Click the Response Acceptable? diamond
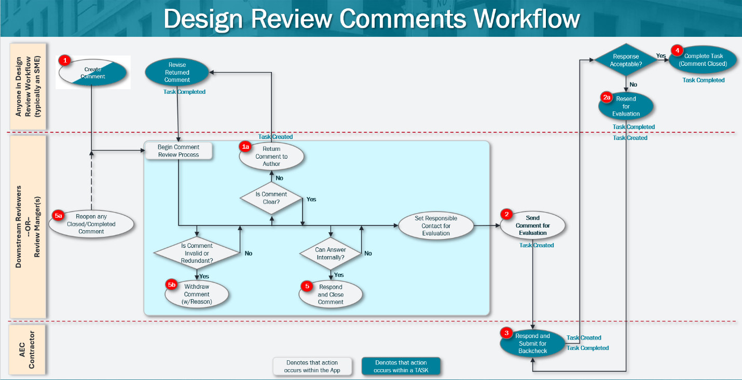 (x=625, y=60)
